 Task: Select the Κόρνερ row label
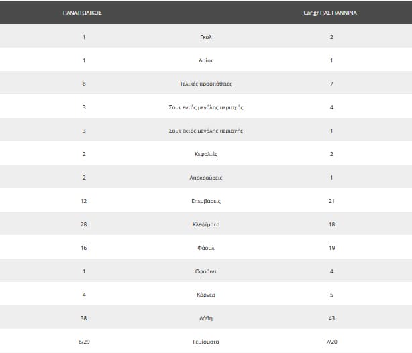[x=205, y=295]
